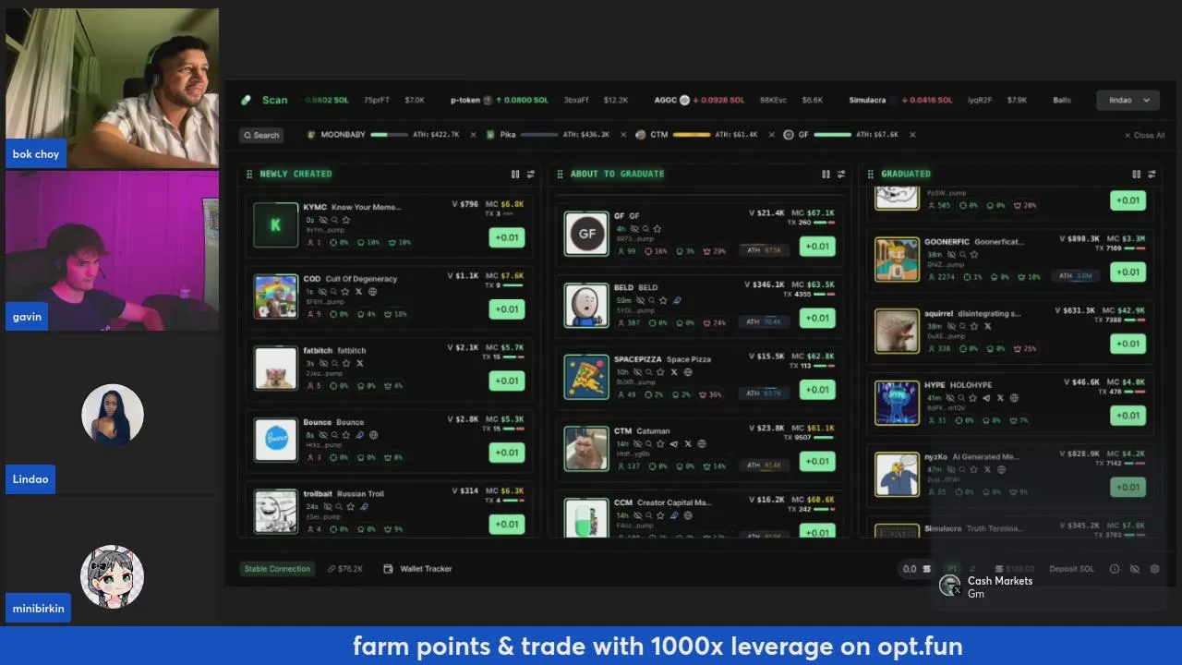Open the lindao account dropdown
The width and height of the screenshot is (1182, 665).
1128,100
